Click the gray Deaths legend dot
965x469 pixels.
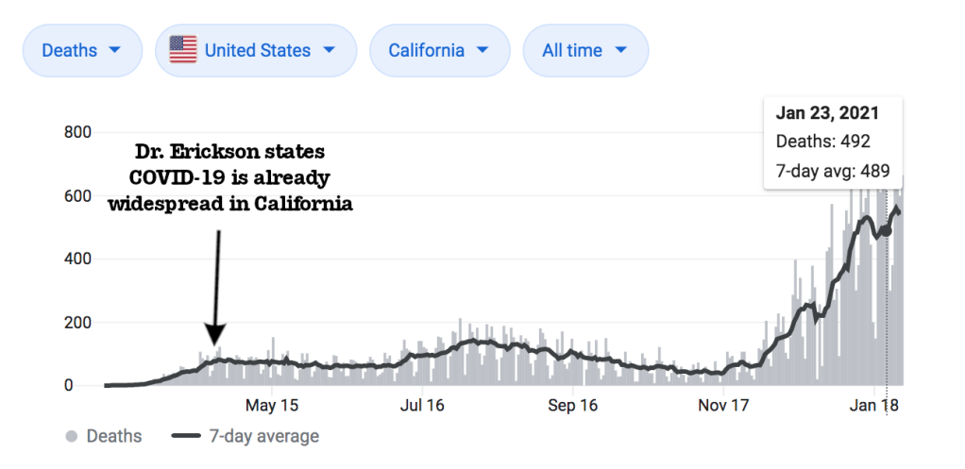click(x=71, y=436)
